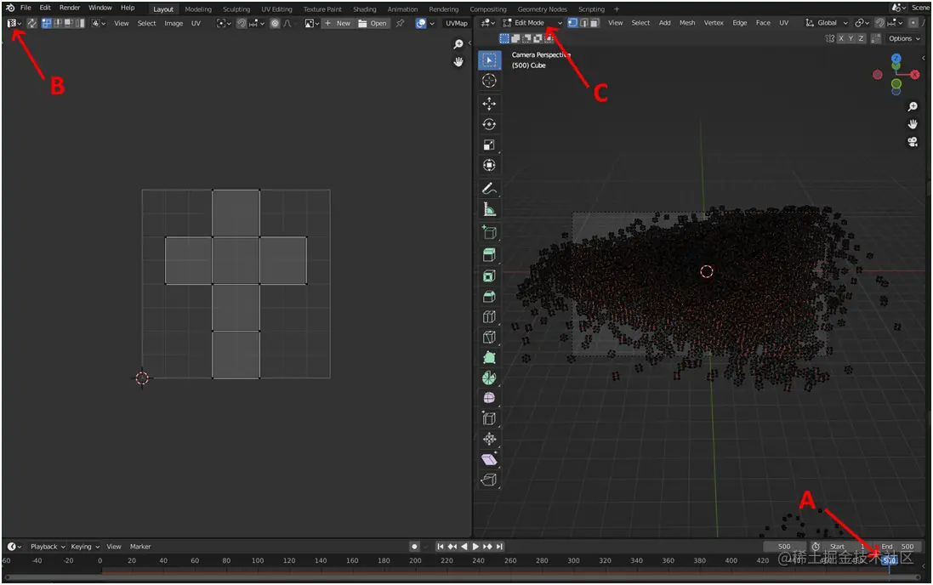Image resolution: width=933 pixels, height=585 pixels.
Task: Jump to the timeline end frame
Action: tap(499, 547)
